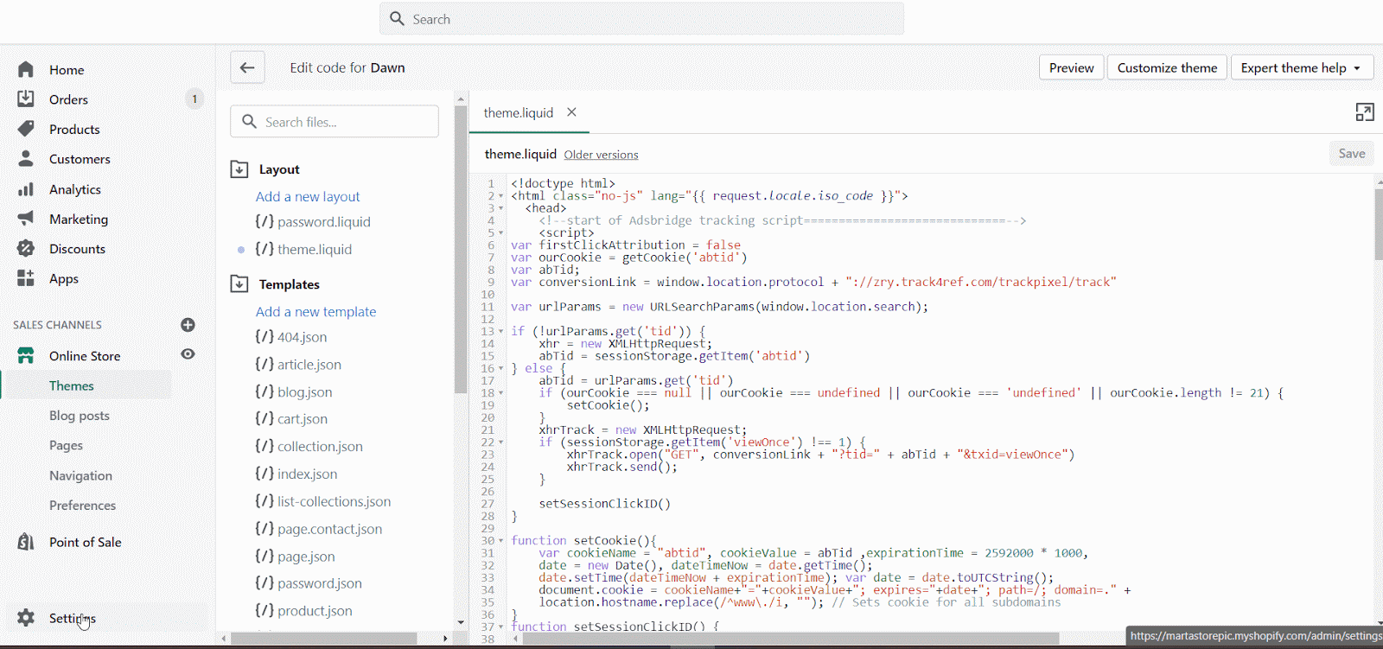Go back using the arrow button
The height and width of the screenshot is (649, 1383).
(x=247, y=67)
